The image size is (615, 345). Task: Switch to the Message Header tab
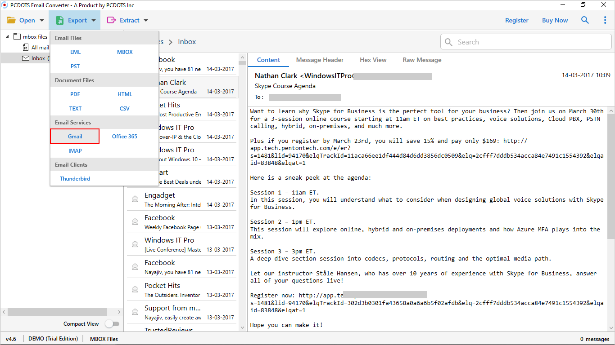tap(320, 60)
